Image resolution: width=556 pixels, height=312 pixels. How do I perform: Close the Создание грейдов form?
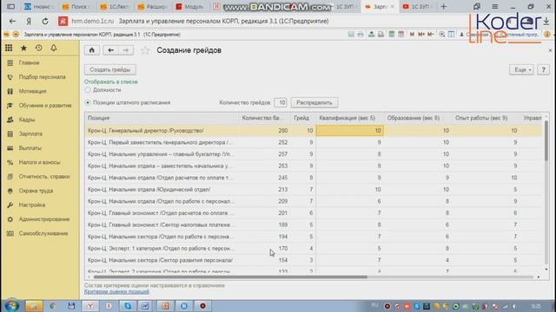tap(550, 50)
